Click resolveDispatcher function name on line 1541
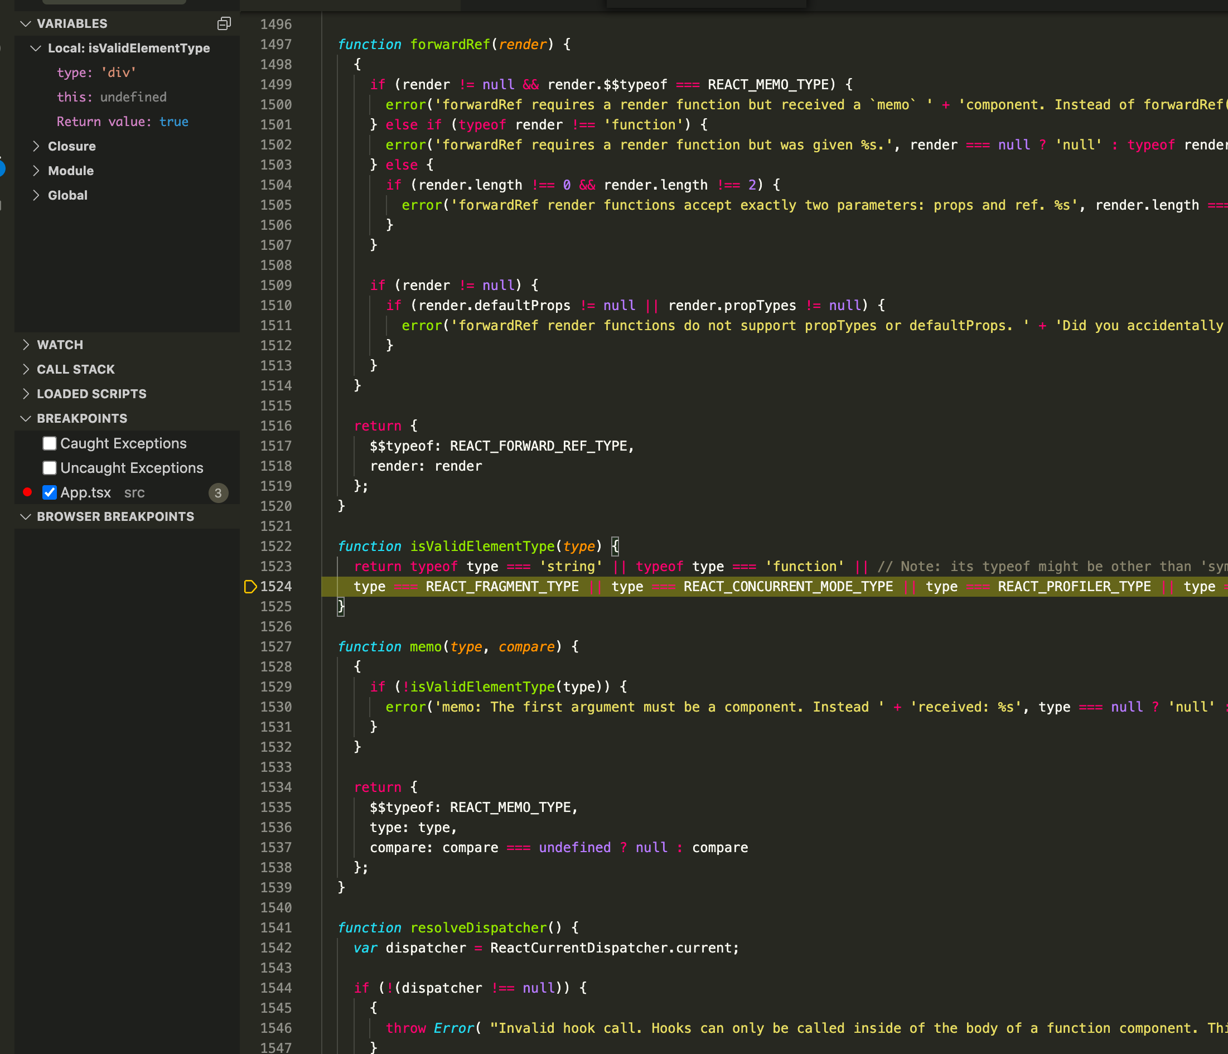Viewport: 1228px width, 1054px height. pos(478,928)
